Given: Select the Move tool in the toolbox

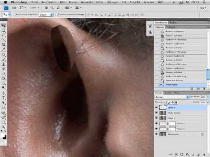Looking at the screenshot, I should (x=3, y=26).
